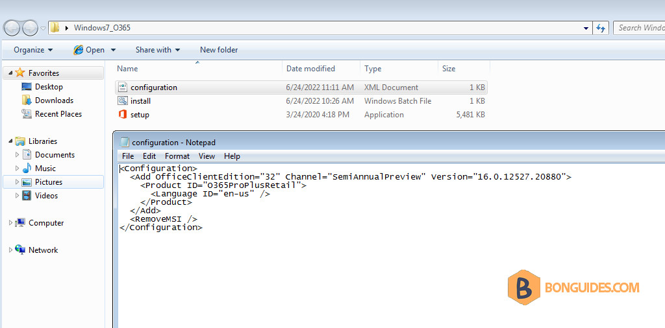Screen dimensions: 665x328
Task: Expand the address bar history dropdown
Action: [586, 29]
